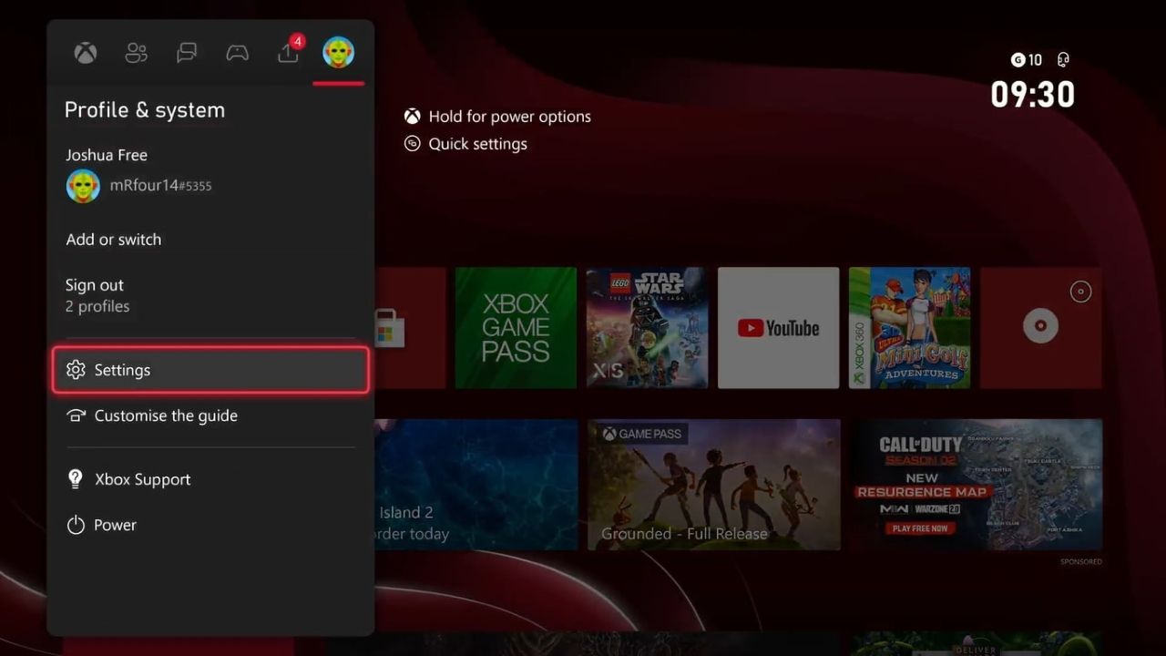The height and width of the screenshot is (656, 1166).
Task: Open the Messages tab in the guide
Action: (x=187, y=52)
